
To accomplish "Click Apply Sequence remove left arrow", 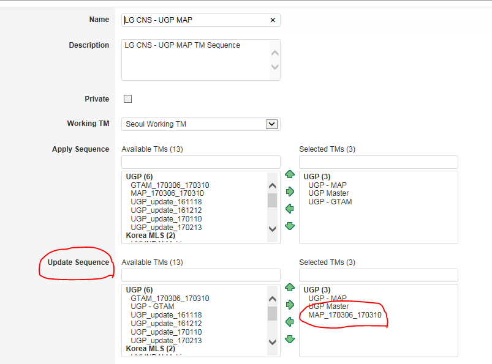I will [290, 209].
